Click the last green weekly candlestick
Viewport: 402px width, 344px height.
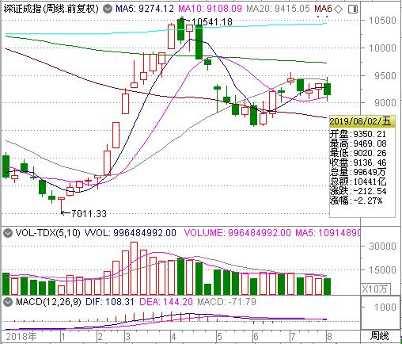(328, 89)
